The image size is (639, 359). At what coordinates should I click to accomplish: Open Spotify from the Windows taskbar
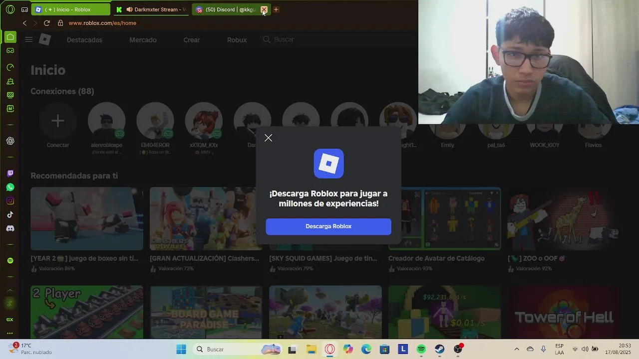point(421,350)
